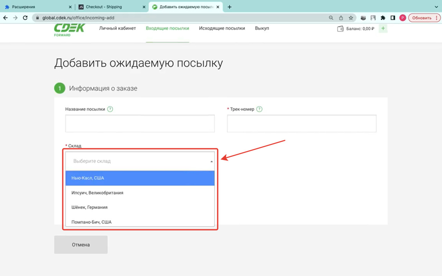Click help icon next to Трек-номер
This screenshot has height=276, width=442.
coord(259,109)
